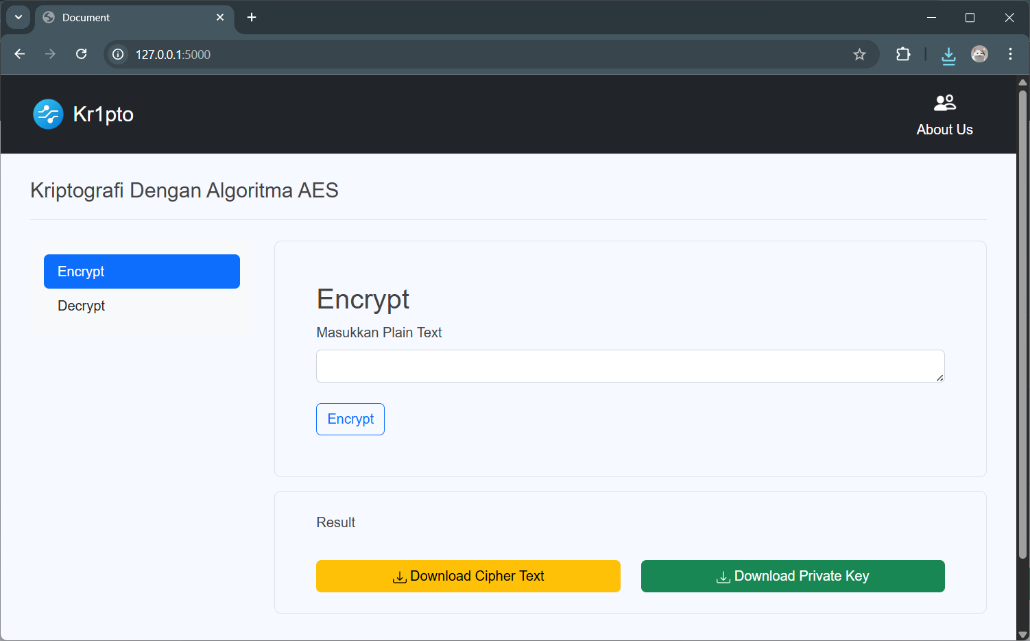Viewport: 1030px width, 641px height.
Task: Focus the Masukkan Plain Text field
Action: [x=630, y=366]
